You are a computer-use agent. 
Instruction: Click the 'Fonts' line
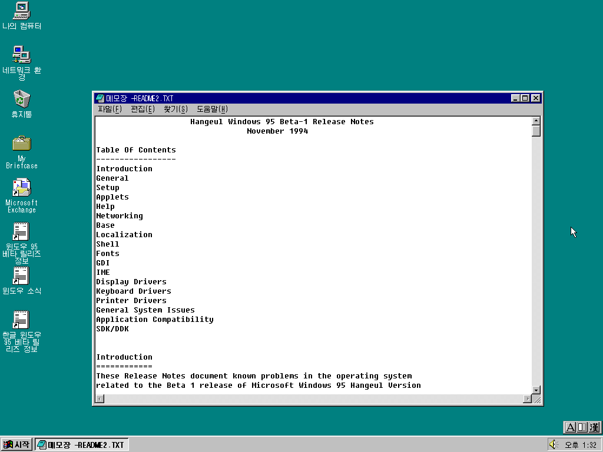click(x=108, y=254)
